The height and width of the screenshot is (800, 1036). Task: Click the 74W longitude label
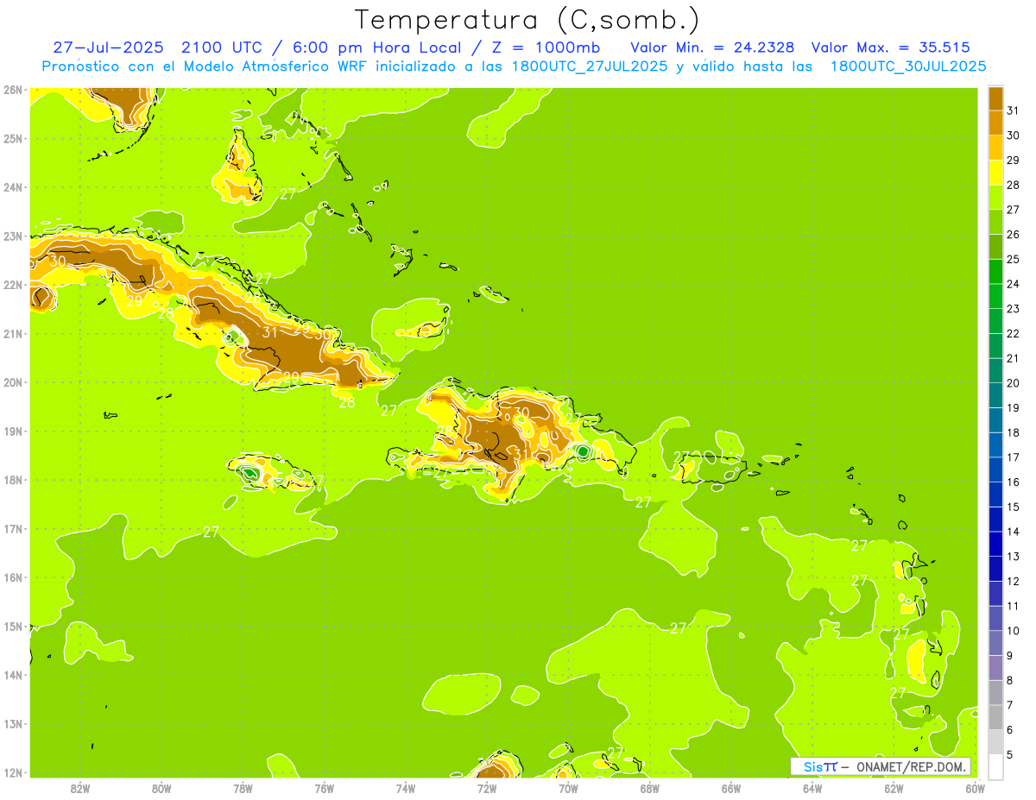(406, 788)
